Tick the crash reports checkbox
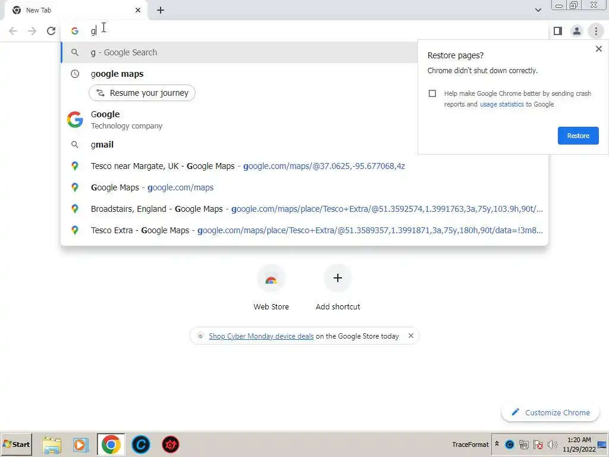Image resolution: width=609 pixels, height=457 pixels. pyautogui.click(x=432, y=93)
